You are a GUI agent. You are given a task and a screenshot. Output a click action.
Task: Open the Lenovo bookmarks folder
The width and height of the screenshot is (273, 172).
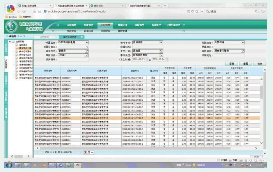pyautogui.click(x=10, y=17)
